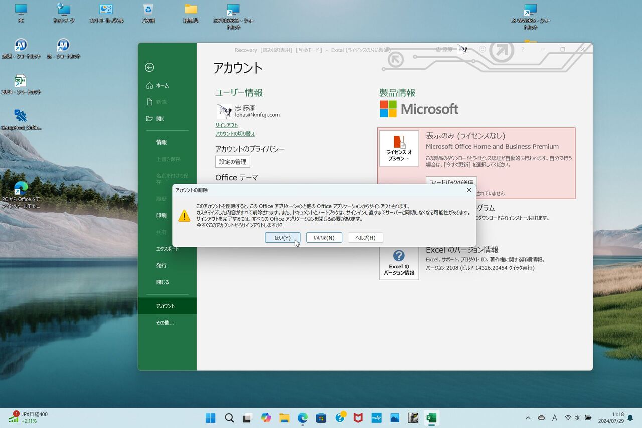
Task: Open the Photos app in the taskbar
Action: [x=395, y=418]
